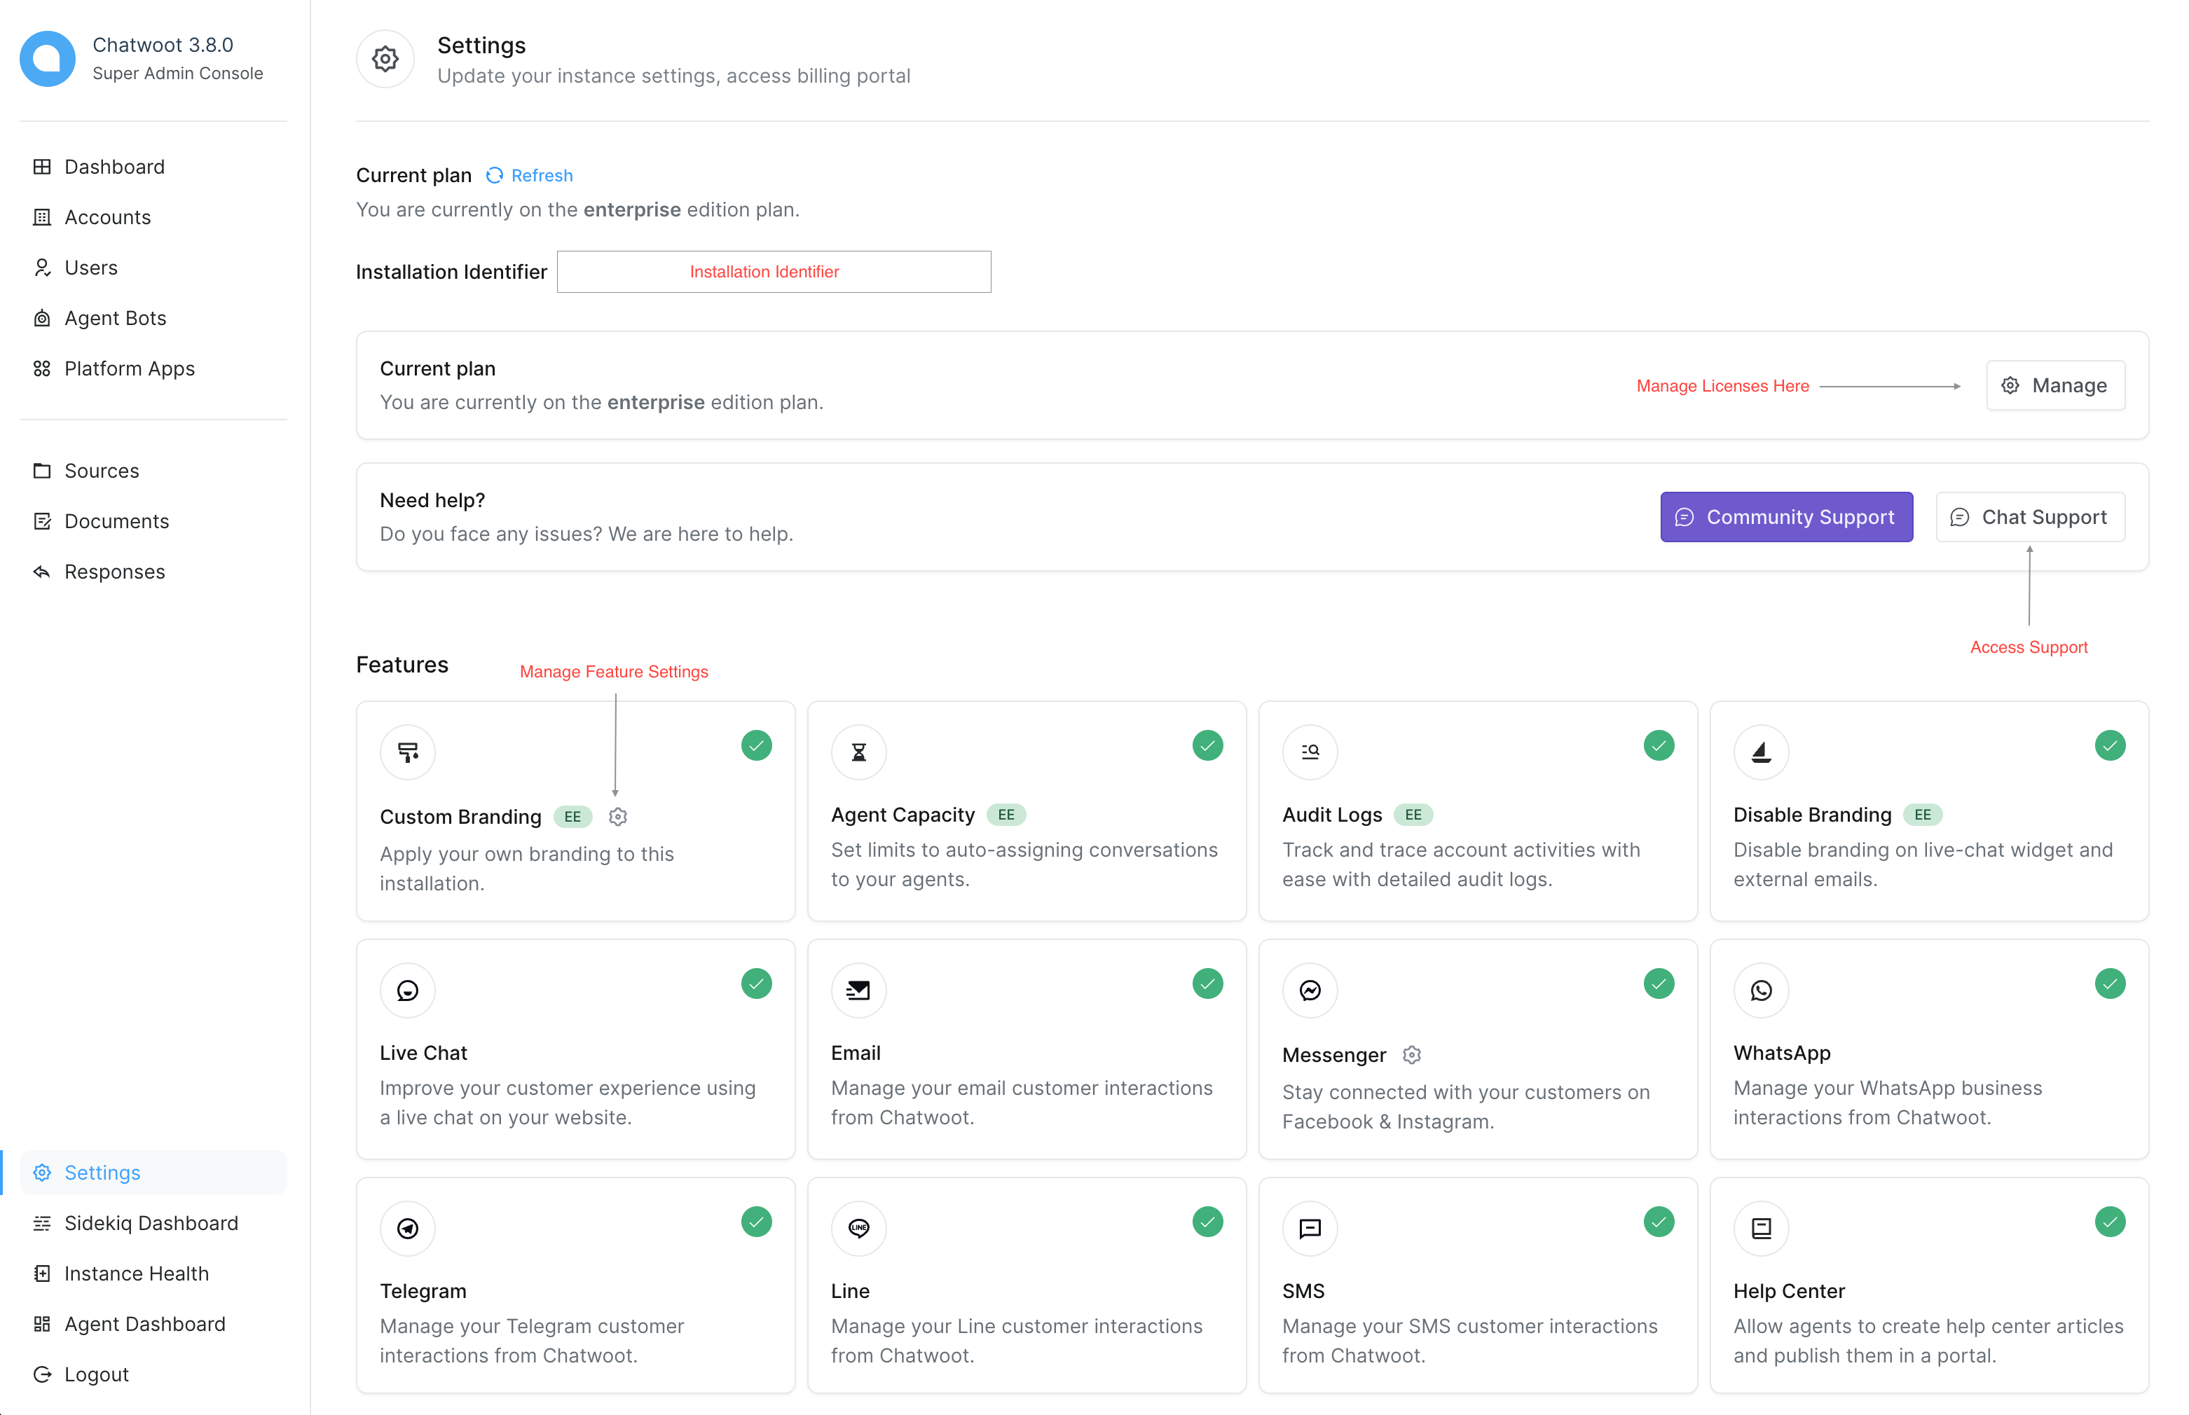The height and width of the screenshot is (1415, 2189).
Task: Click the WhatsApp feature icon
Action: point(1761,990)
